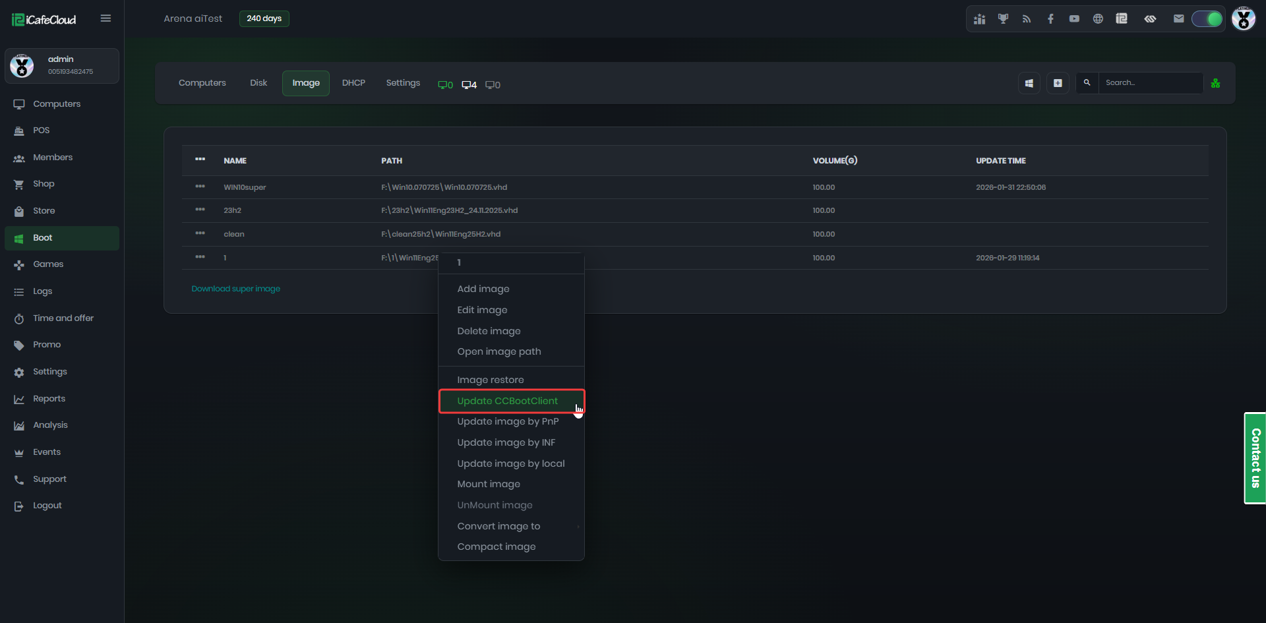Click the Download super image link
This screenshot has width=1266, height=623.
point(235,289)
